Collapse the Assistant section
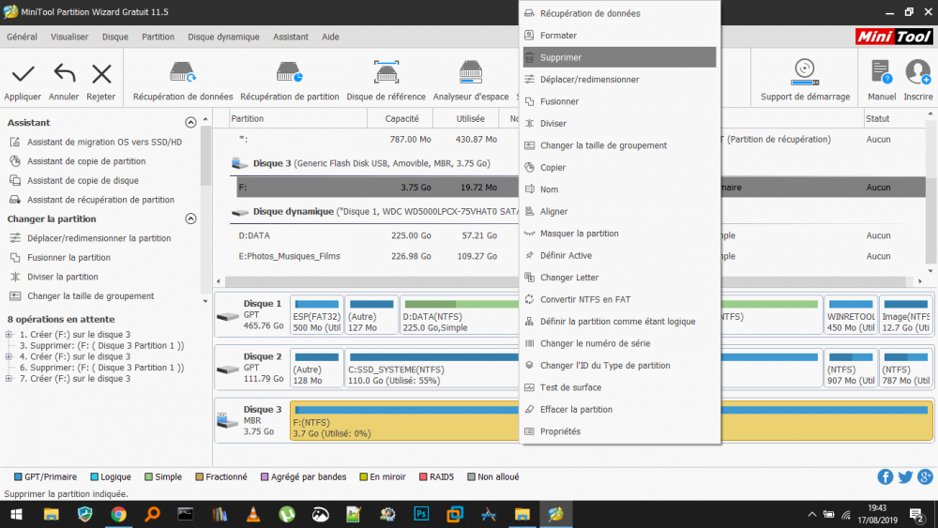This screenshot has width=938, height=528. [x=190, y=123]
